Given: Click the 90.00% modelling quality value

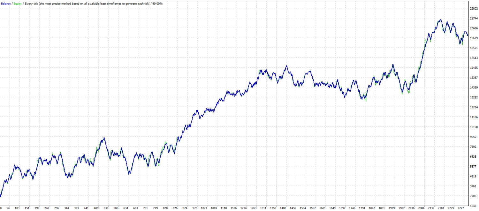Looking at the screenshot, I should tap(157, 4).
